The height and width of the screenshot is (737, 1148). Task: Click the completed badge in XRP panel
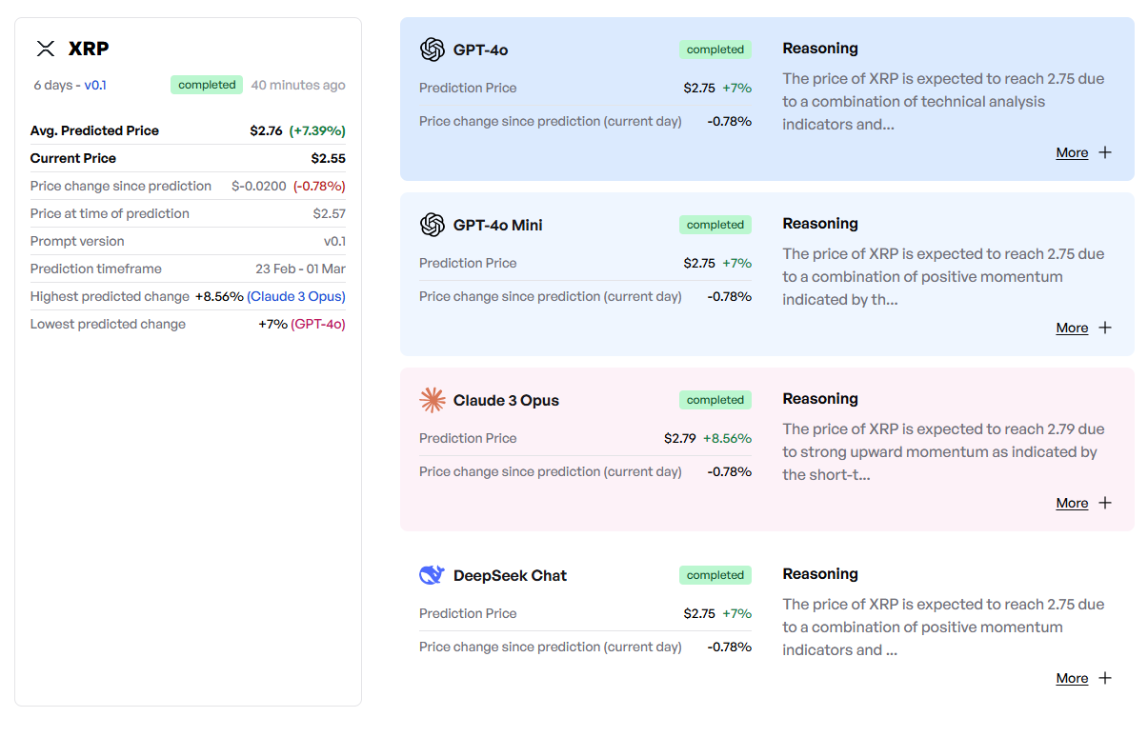click(x=207, y=85)
